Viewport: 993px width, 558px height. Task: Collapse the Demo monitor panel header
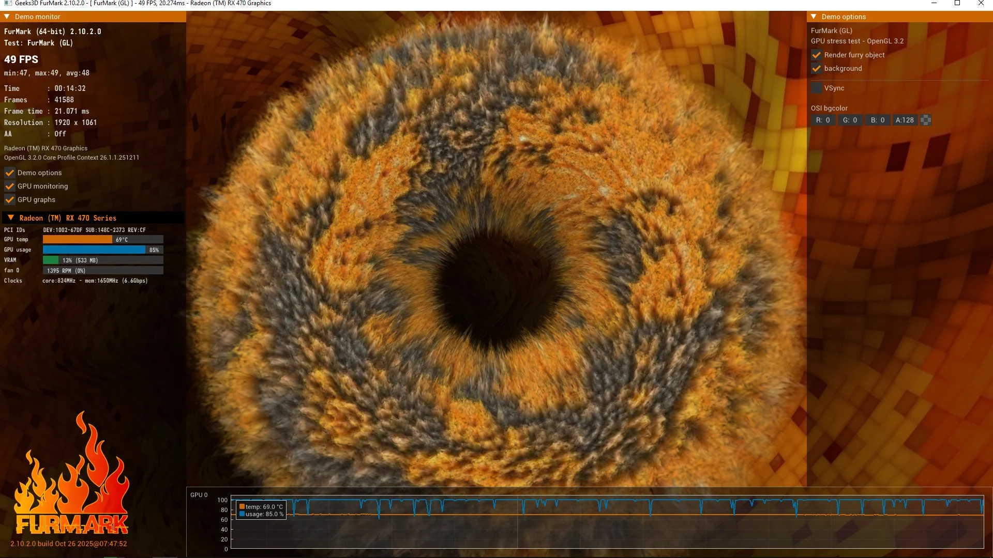pos(7,17)
